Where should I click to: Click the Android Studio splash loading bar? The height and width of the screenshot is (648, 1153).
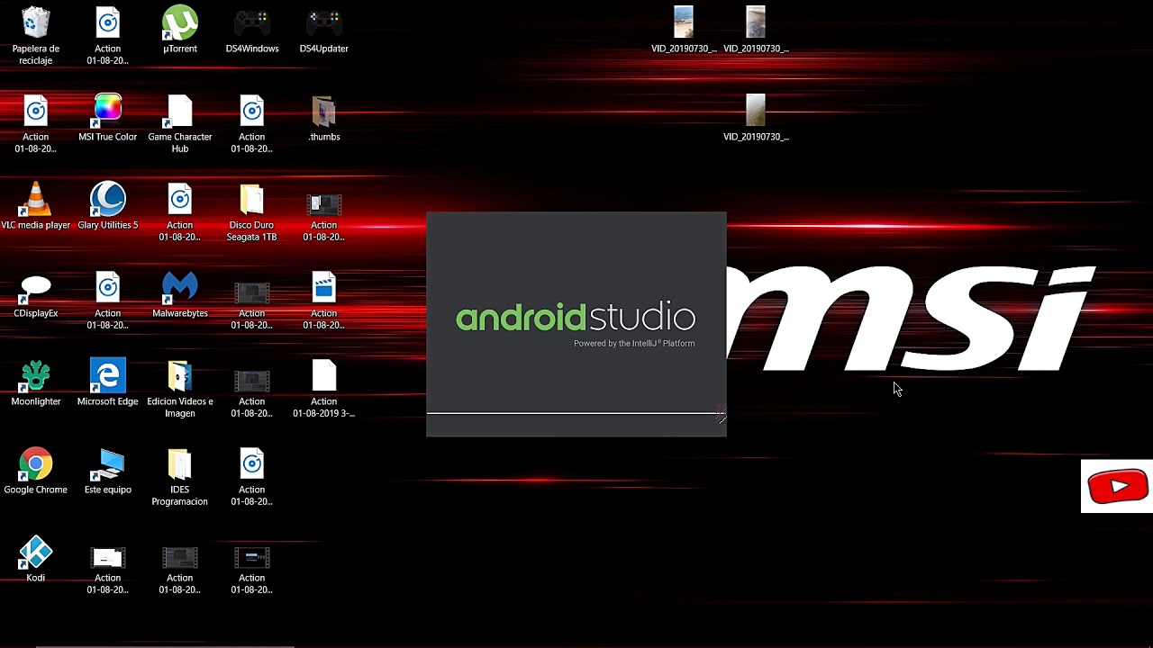pyautogui.click(x=576, y=414)
